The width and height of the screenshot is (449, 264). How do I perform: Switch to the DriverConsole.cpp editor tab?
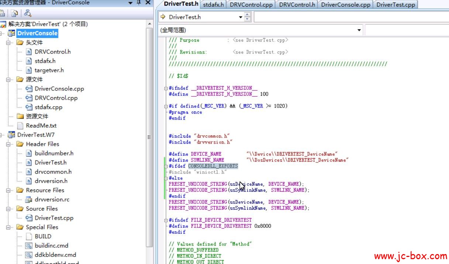pos(346,4)
